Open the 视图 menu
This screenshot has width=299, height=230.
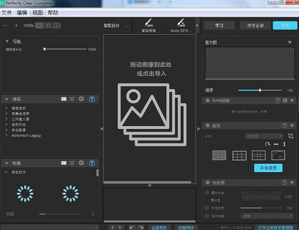tap(38, 13)
